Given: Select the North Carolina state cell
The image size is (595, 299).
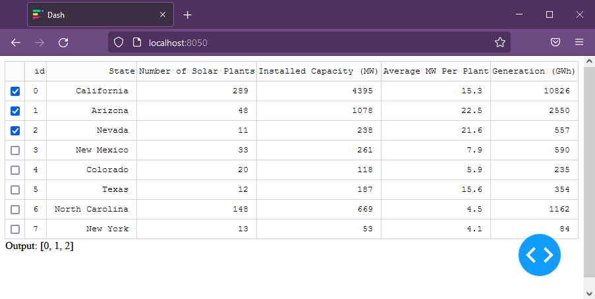Looking at the screenshot, I should [x=92, y=209].
